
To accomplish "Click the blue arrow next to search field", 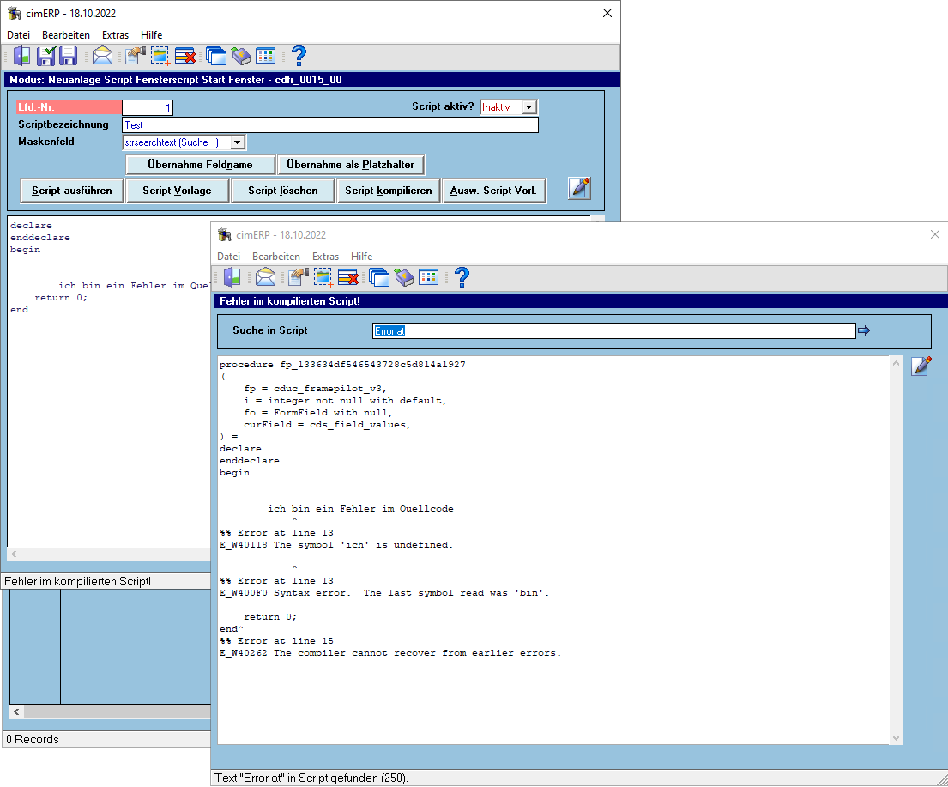I will click(864, 330).
